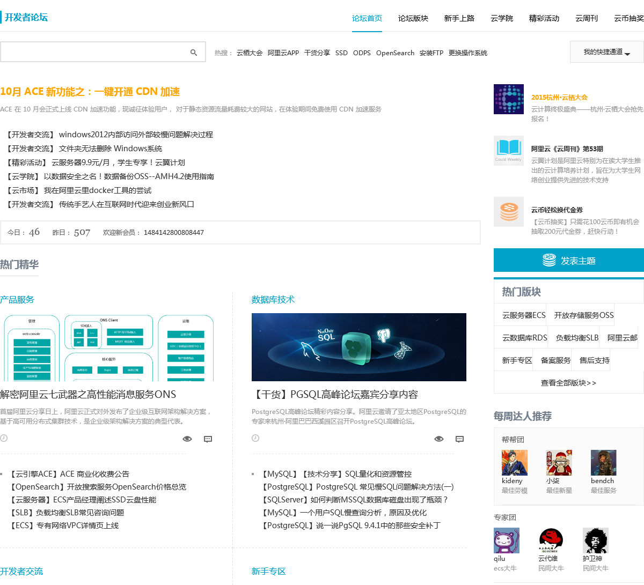Open 云学院 nav item
Screen dimensions: 644x585
502,18
